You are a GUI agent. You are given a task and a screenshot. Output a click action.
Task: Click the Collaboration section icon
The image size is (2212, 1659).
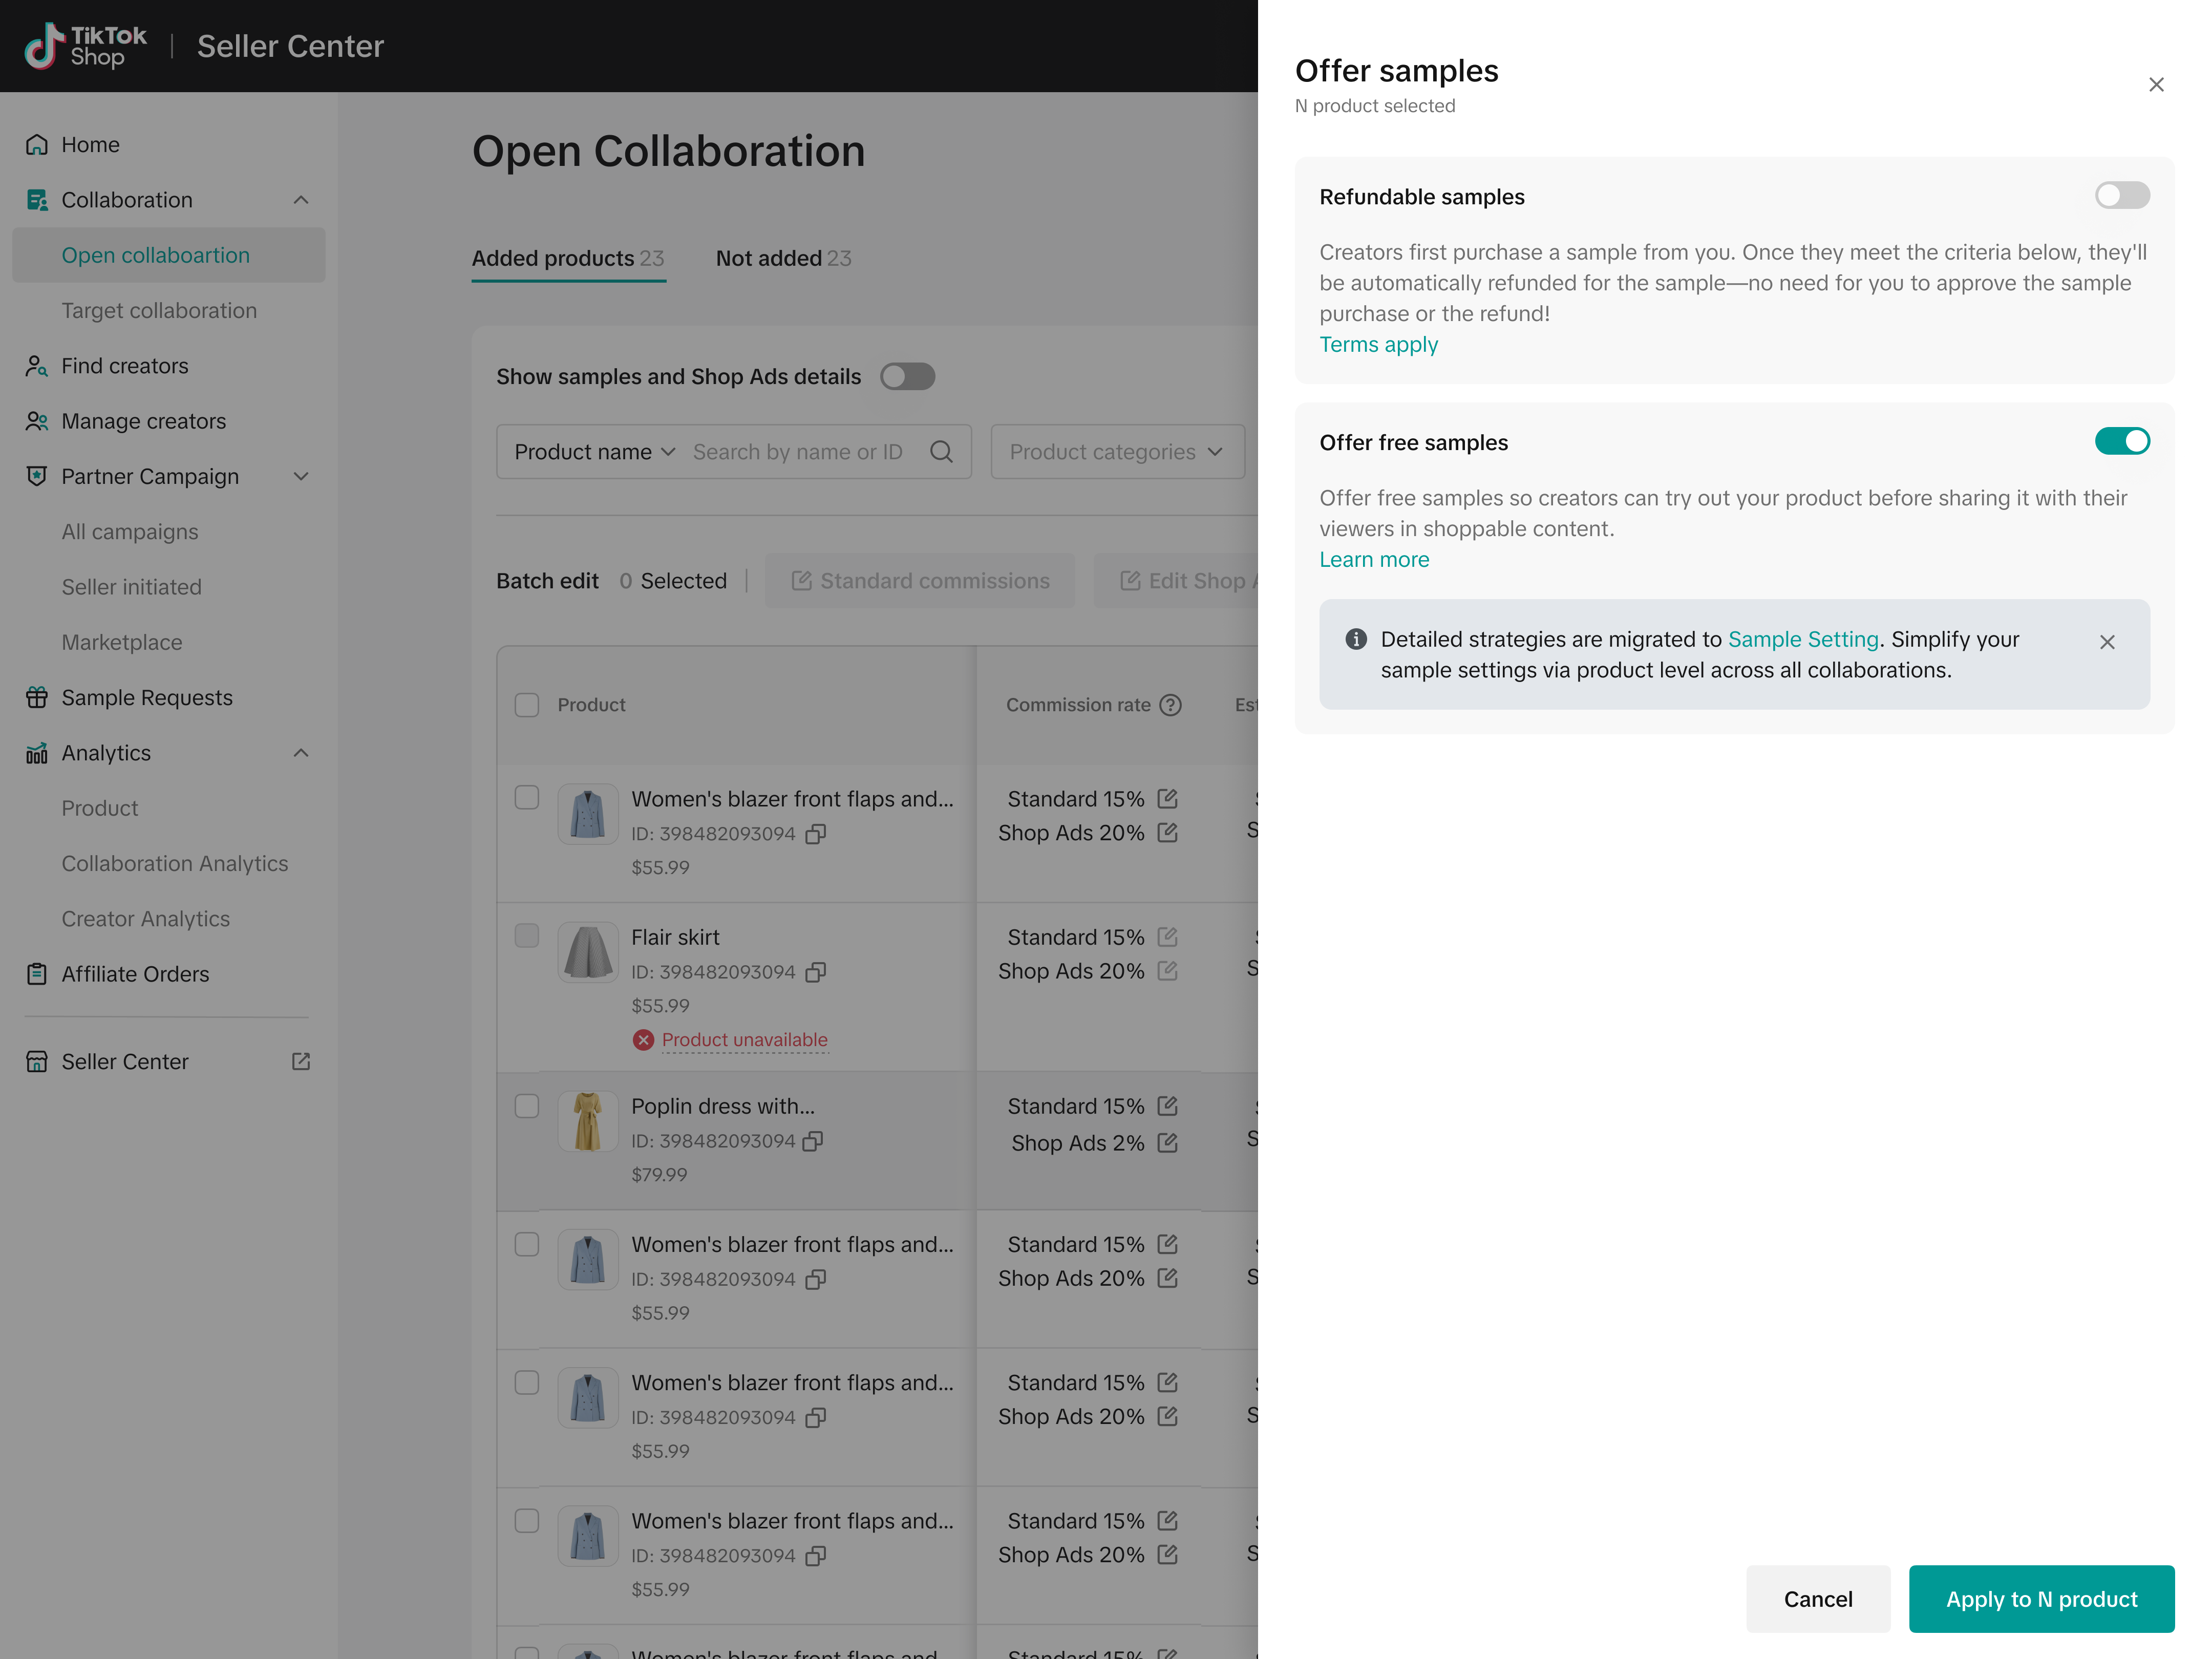pyautogui.click(x=37, y=200)
